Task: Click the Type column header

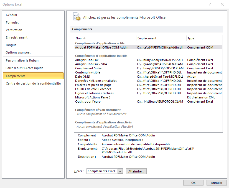Action: 191,38
